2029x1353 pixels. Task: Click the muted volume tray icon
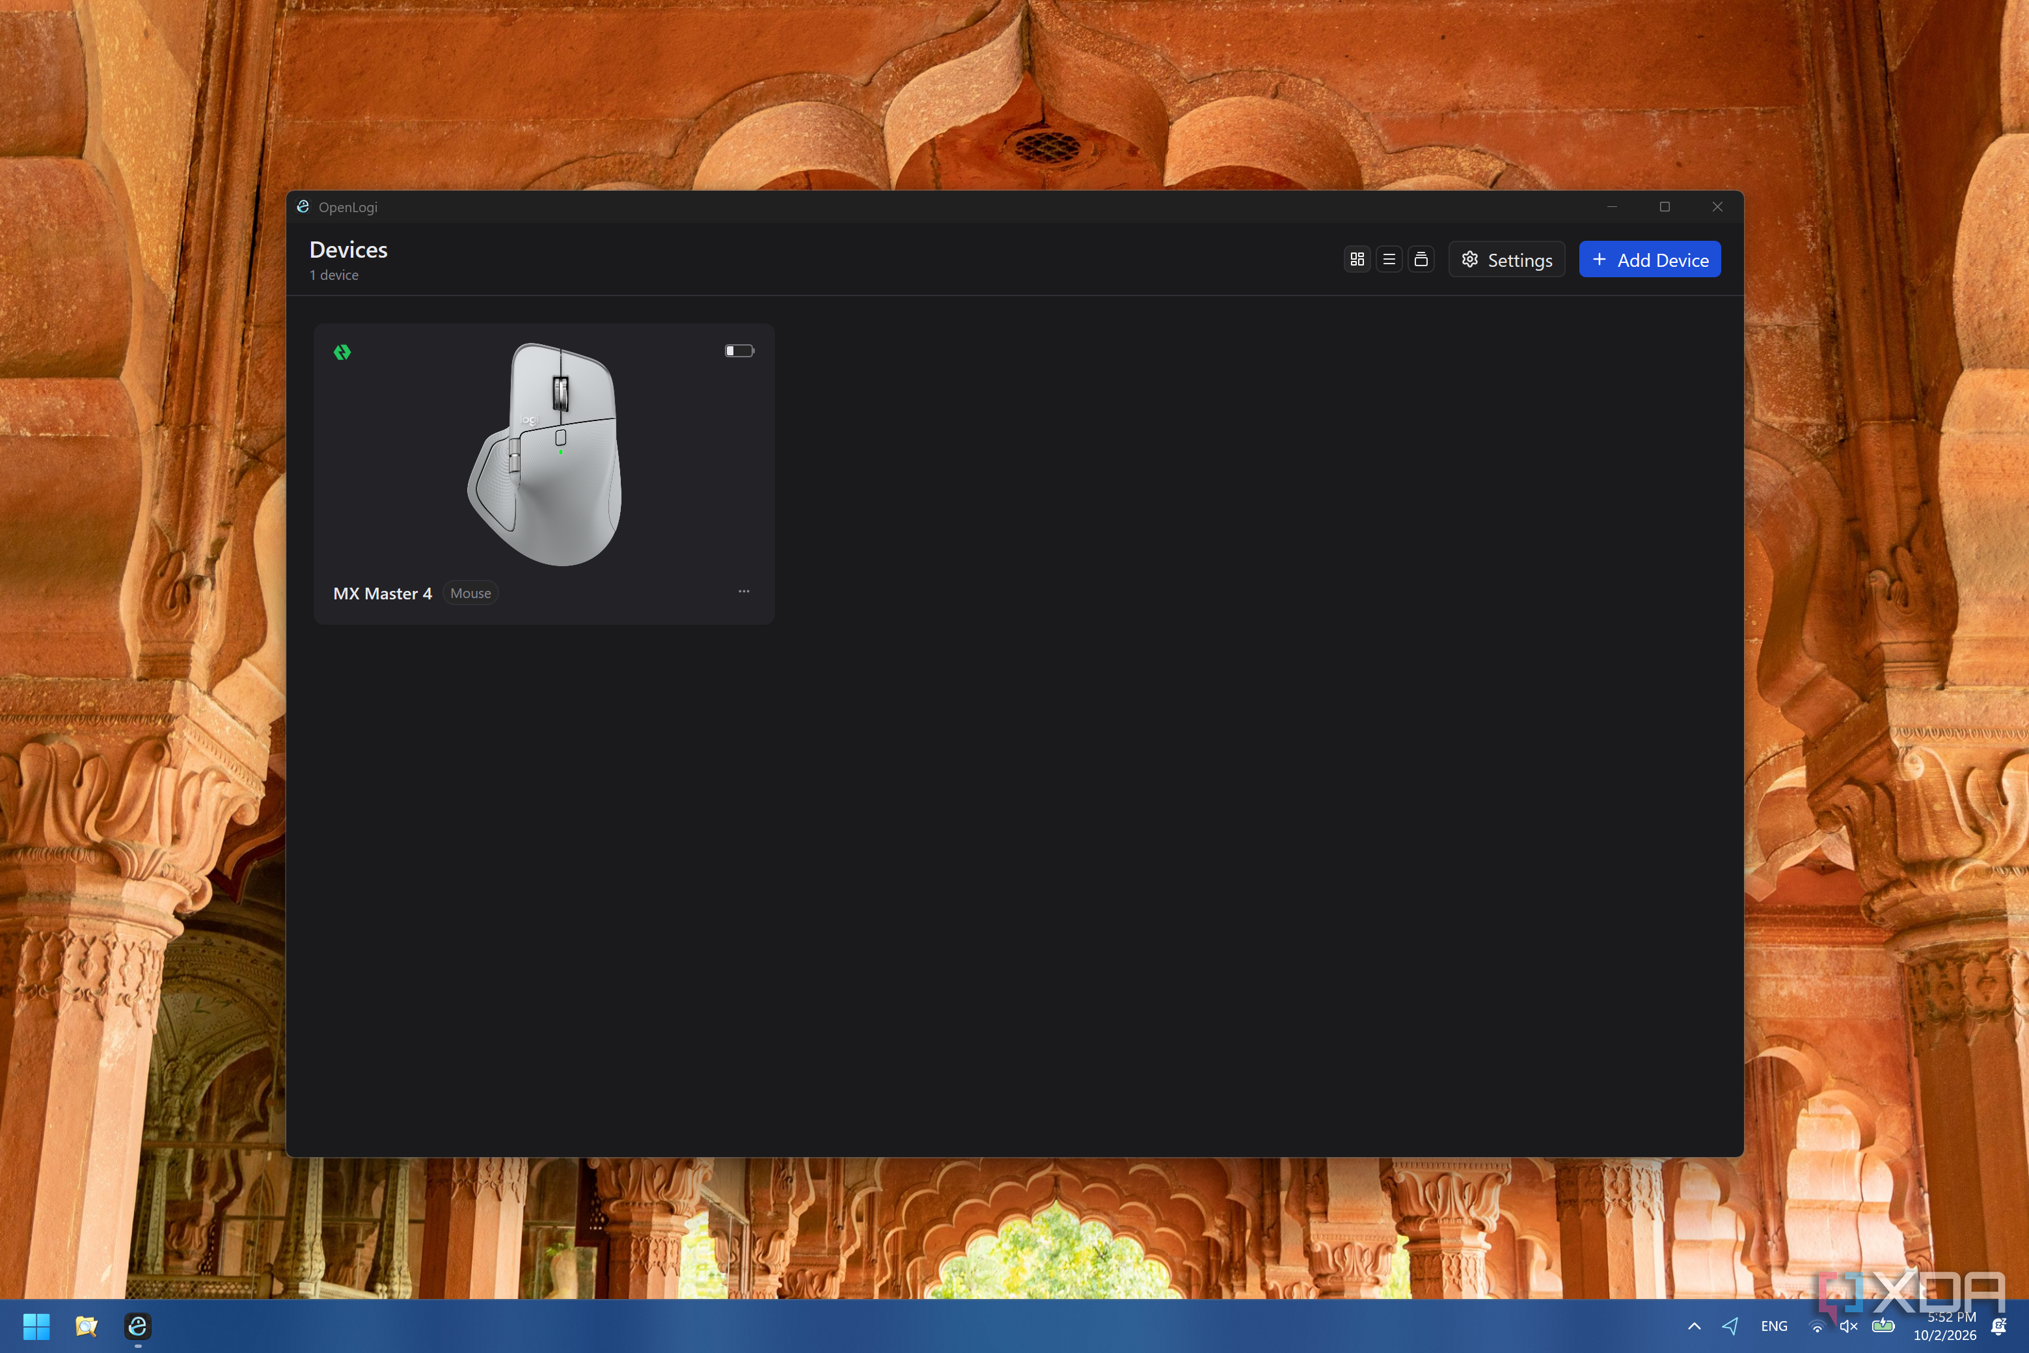tap(1849, 1326)
